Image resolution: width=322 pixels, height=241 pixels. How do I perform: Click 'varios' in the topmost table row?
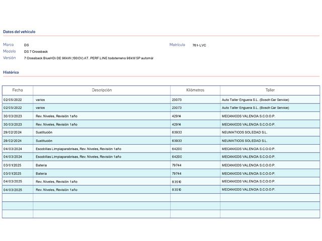click(40, 100)
